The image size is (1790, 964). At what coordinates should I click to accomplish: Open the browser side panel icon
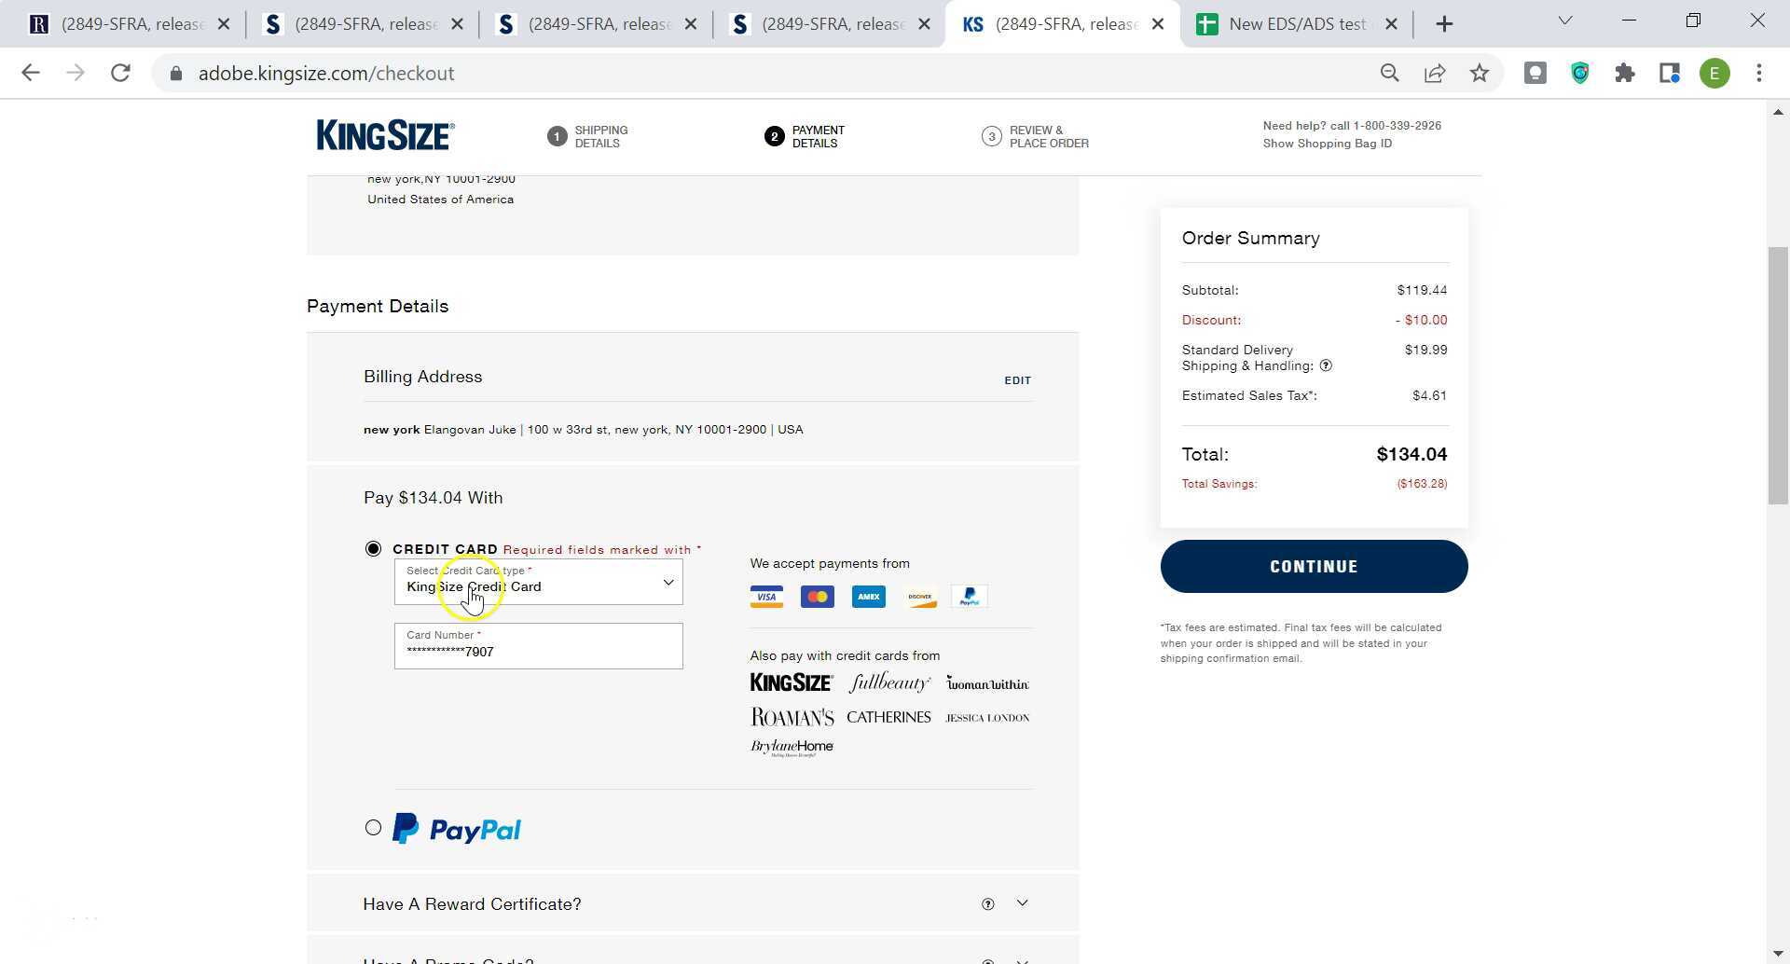1670,73
